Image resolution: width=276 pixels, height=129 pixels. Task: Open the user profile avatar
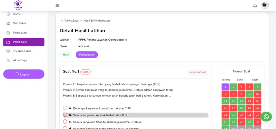coord(265,5)
